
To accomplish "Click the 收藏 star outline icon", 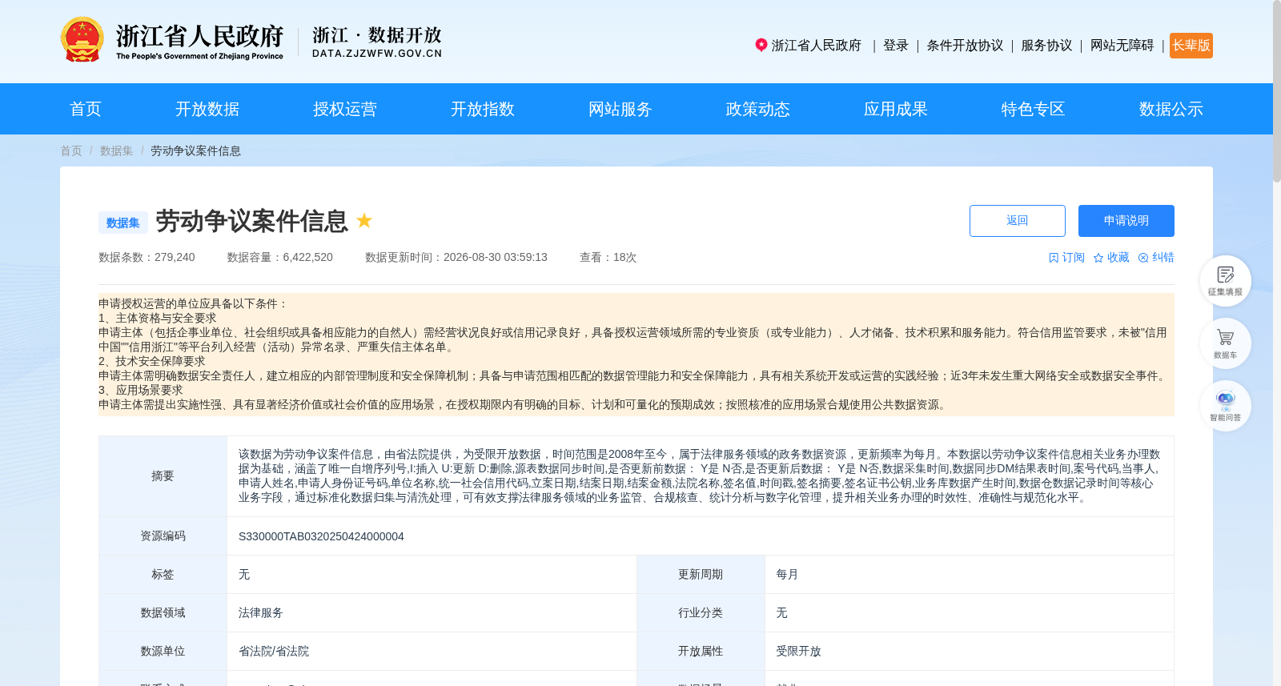I will (1098, 258).
